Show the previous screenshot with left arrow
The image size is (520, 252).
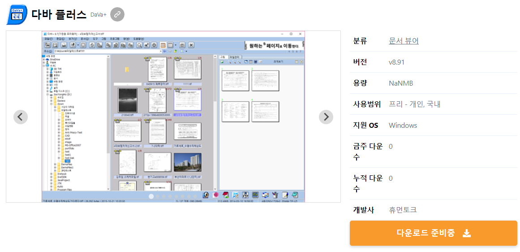pyautogui.click(x=21, y=117)
